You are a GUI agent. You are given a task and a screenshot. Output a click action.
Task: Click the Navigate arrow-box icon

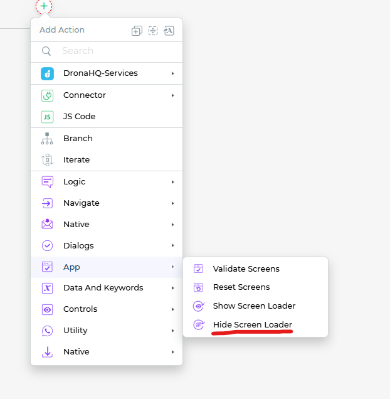tap(47, 203)
